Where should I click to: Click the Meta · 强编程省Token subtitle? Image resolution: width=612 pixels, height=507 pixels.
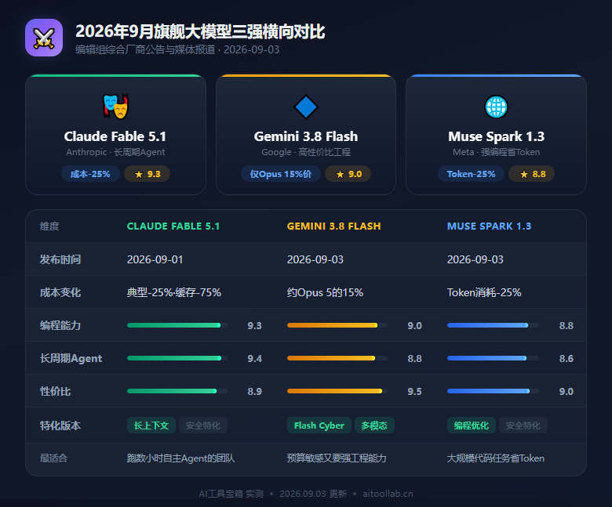coord(496,152)
